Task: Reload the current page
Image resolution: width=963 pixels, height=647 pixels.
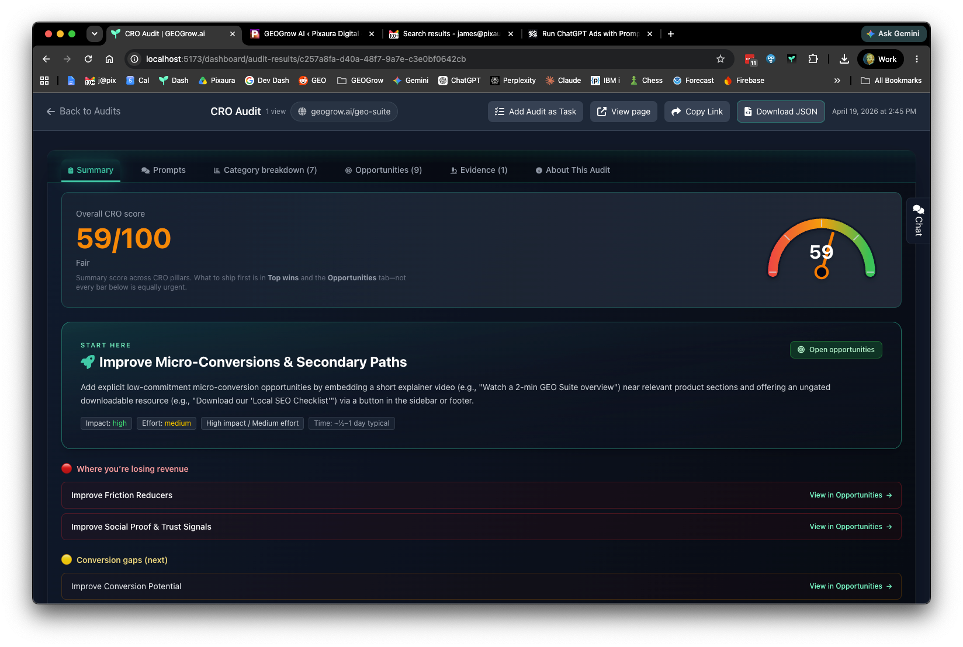Action: [x=88, y=59]
